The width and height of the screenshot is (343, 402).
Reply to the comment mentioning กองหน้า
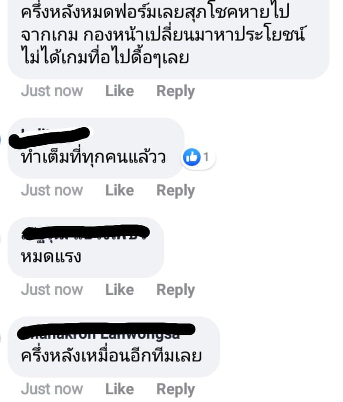tap(176, 91)
